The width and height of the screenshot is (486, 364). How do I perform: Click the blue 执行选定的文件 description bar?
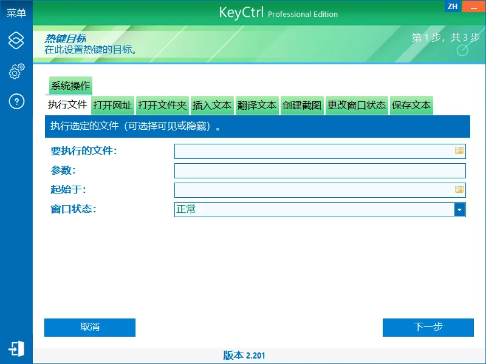[257, 126]
